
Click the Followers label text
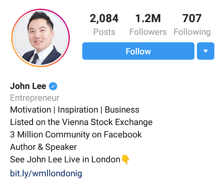[x=148, y=32]
